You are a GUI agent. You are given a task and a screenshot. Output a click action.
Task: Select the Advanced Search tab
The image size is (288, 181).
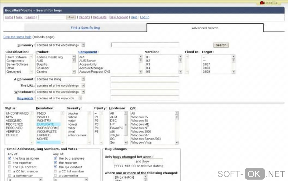[205, 28]
